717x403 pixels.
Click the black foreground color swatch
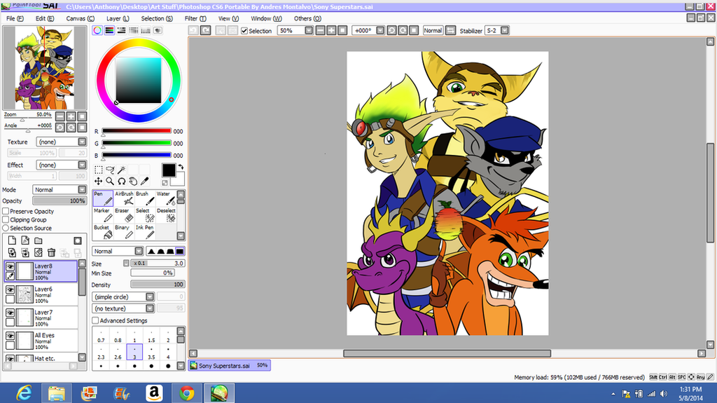[x=168, y=170]
